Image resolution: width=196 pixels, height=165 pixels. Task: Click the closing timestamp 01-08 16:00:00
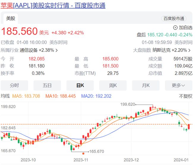32,42
